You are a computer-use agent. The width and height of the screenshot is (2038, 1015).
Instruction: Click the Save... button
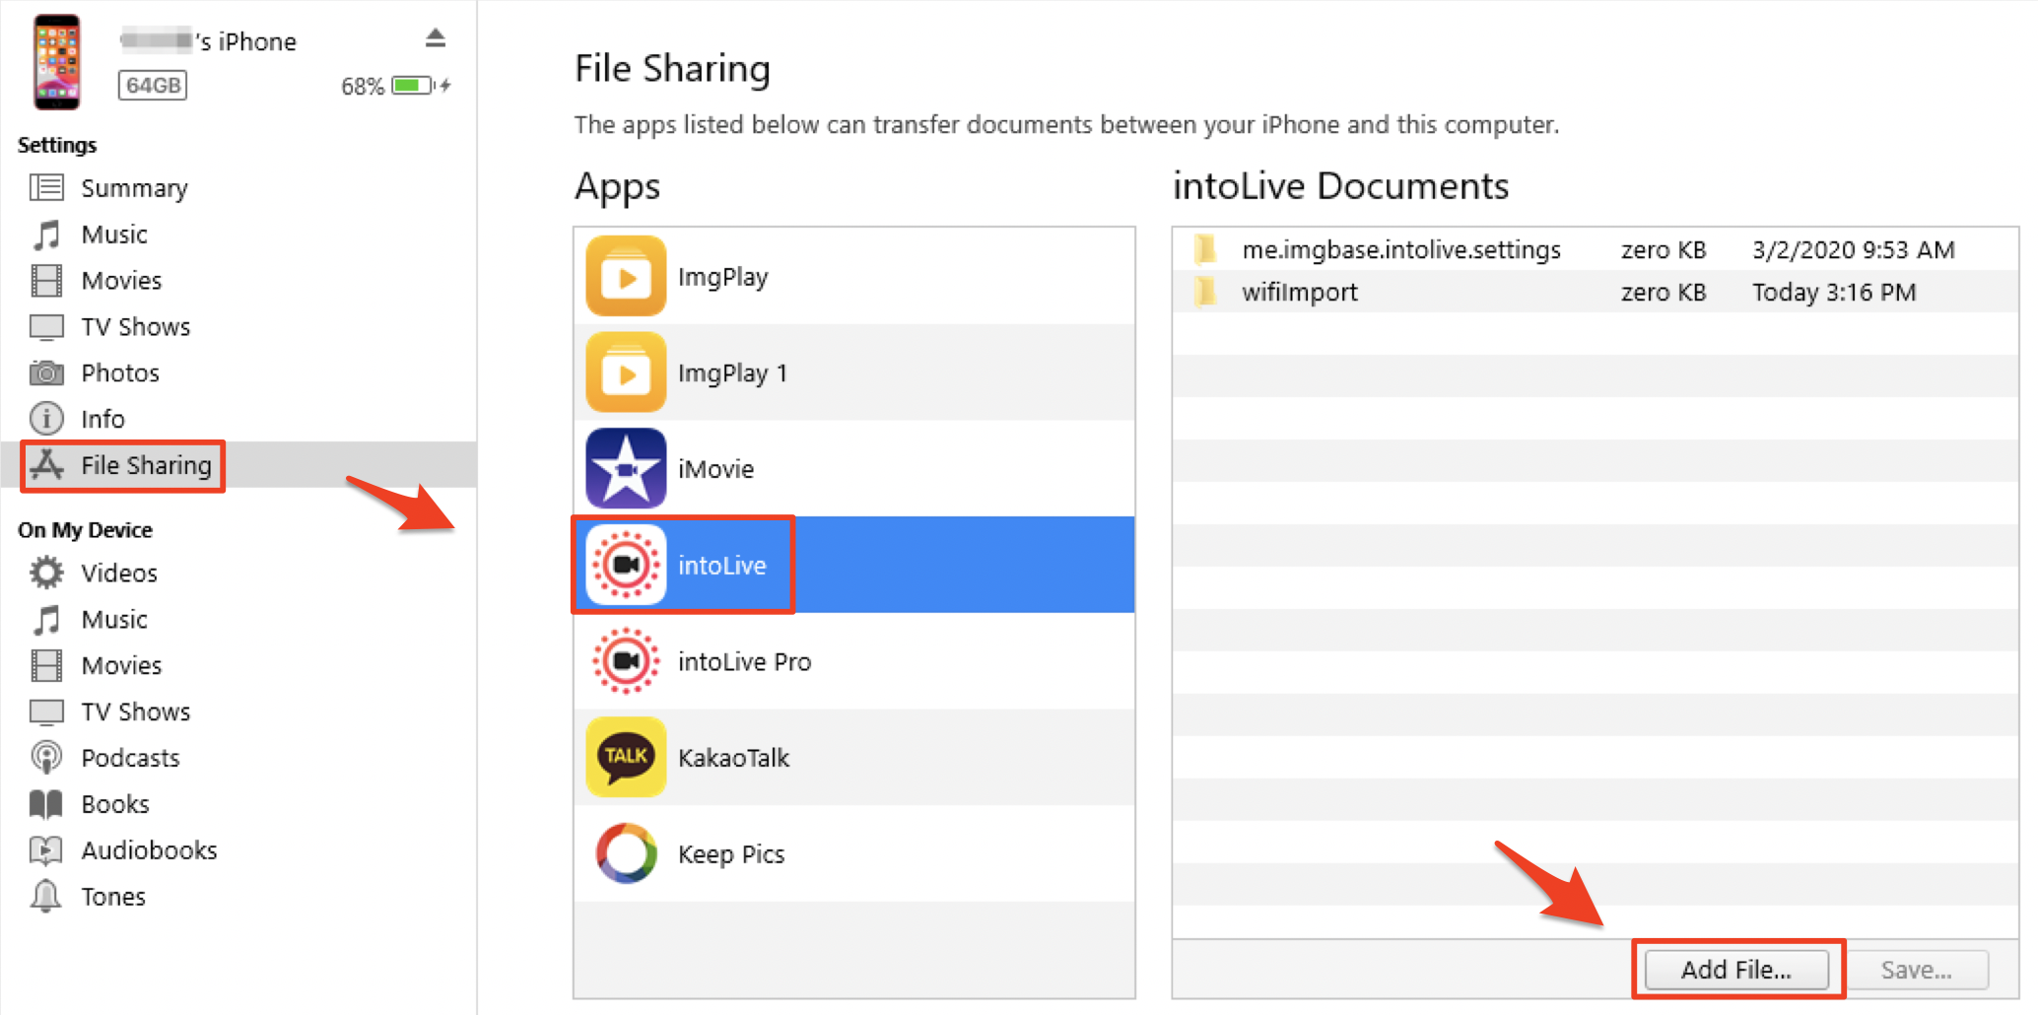1916,970
